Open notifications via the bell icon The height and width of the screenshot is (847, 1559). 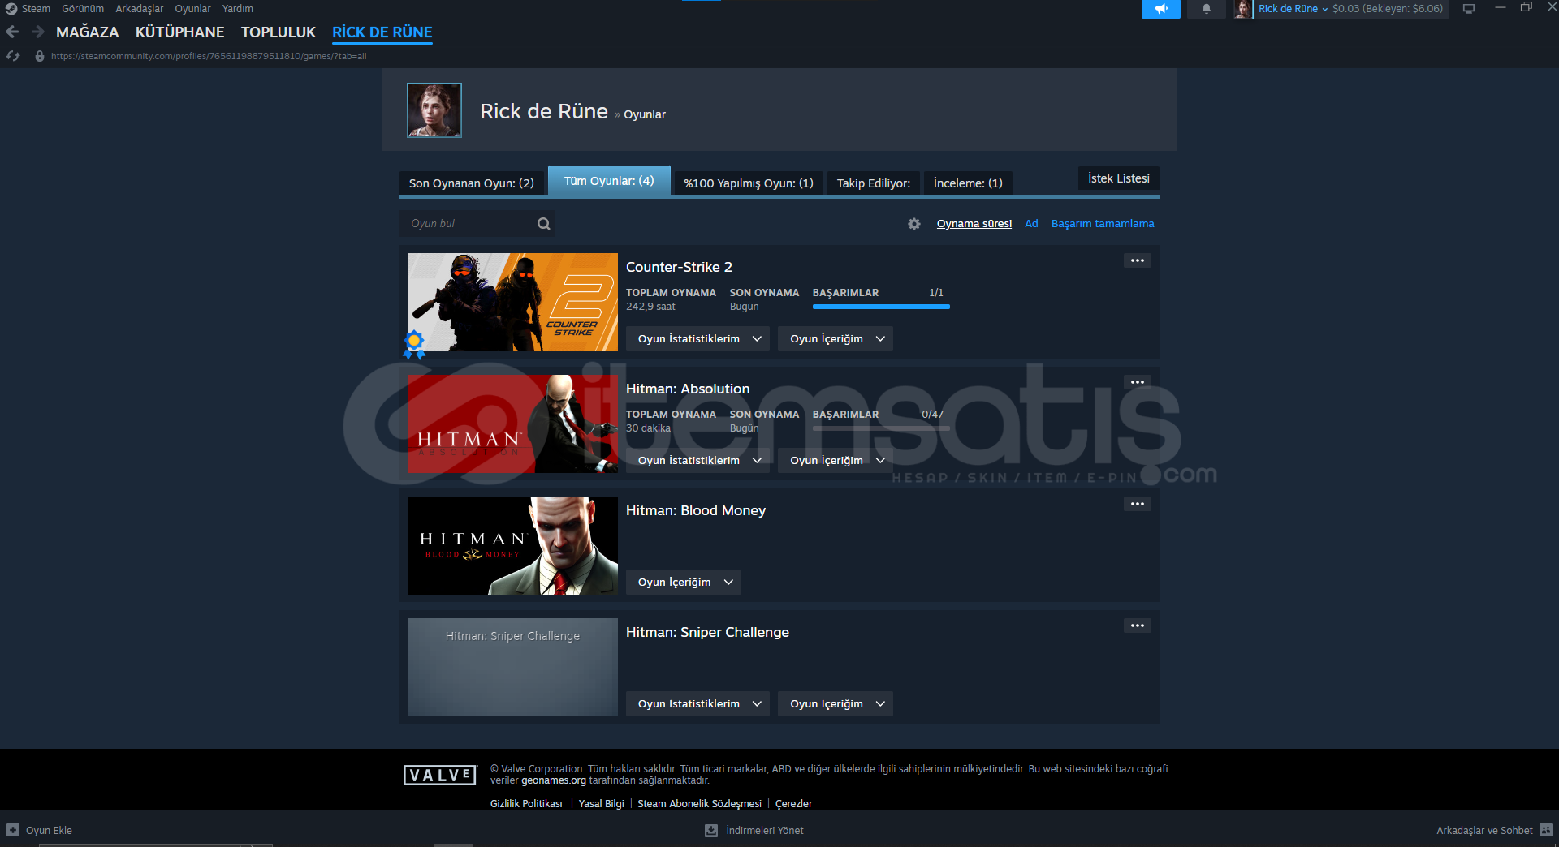point(1207,9)
